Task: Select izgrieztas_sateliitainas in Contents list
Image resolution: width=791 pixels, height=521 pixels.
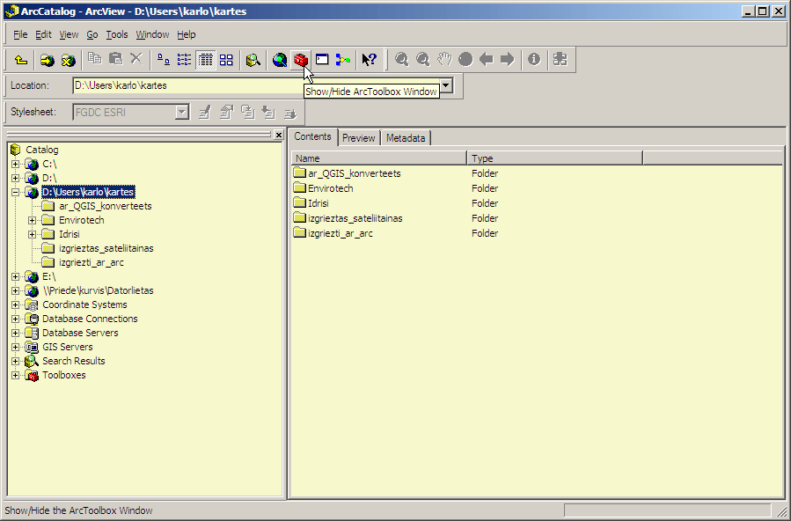Action: point(348,218)
